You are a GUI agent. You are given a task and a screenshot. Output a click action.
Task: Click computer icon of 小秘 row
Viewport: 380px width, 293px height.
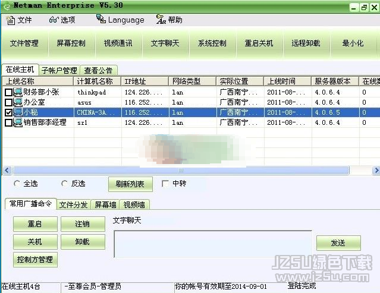coord(18,112)
